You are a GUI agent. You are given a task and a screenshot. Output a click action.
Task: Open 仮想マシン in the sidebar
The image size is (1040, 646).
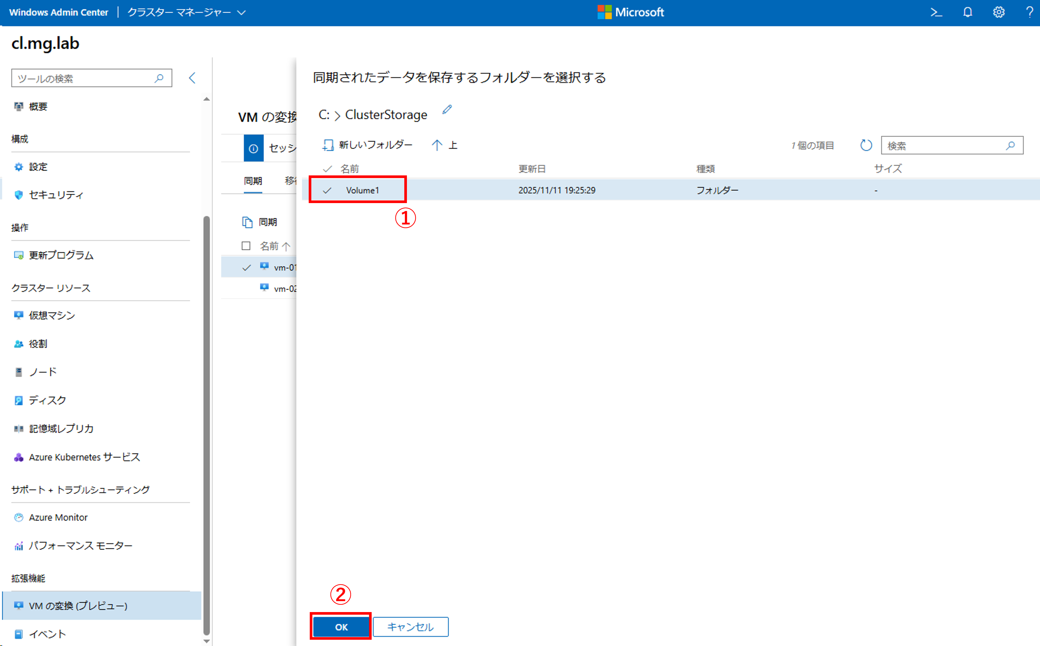click(52, 315)
